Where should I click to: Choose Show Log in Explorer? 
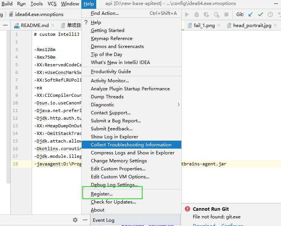(x=131, y=137)
